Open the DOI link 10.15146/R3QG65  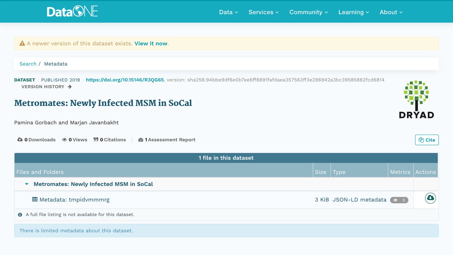coord(125,80)
